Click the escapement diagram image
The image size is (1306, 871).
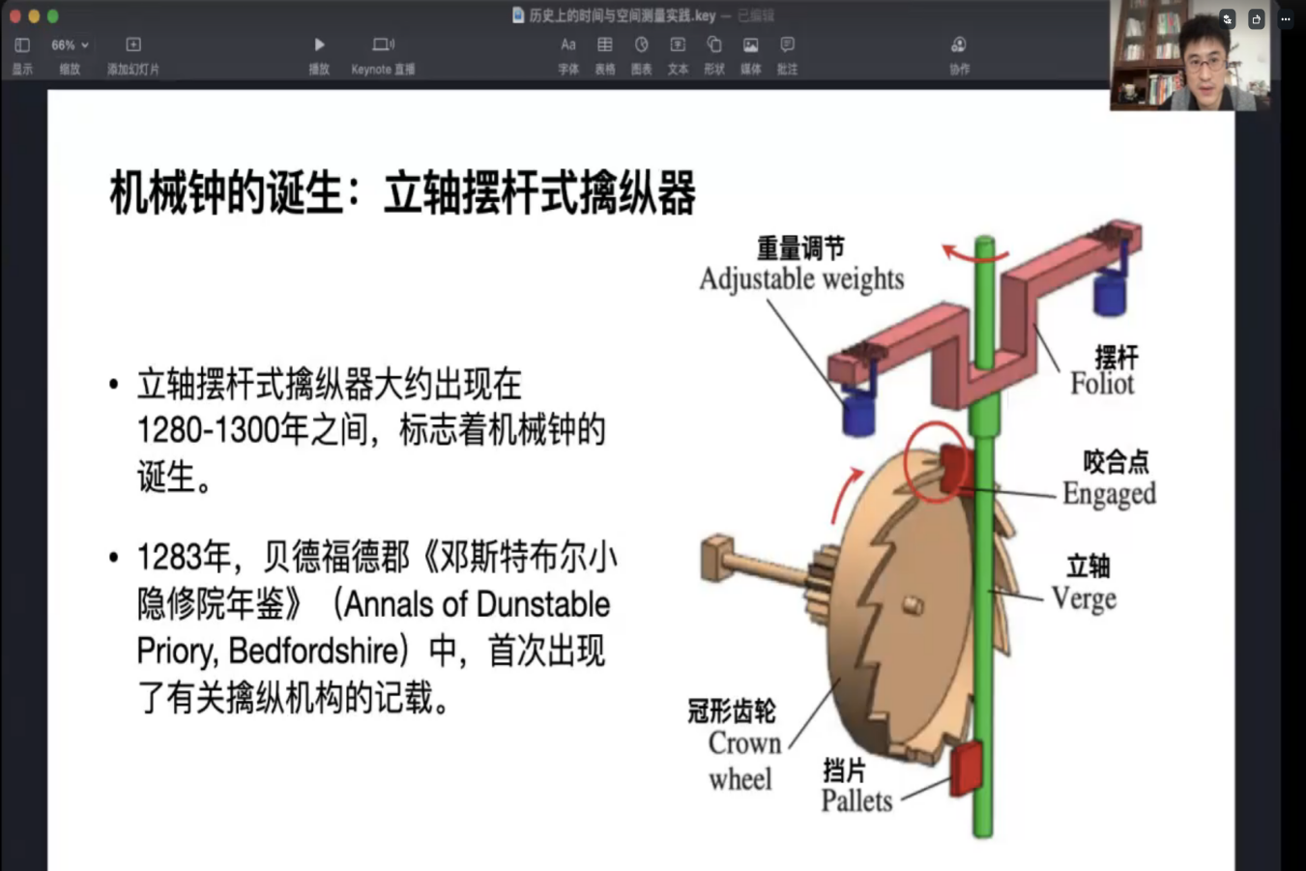[x=922, y=532]
